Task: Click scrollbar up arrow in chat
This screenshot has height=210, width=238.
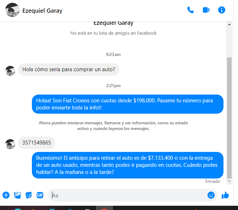Action: click(x=229, y=24)
